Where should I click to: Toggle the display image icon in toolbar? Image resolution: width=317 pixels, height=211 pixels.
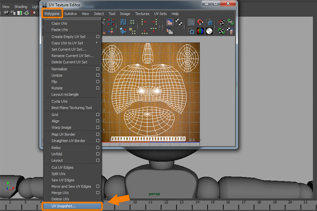pyautogui.click(x=170, y=22)
